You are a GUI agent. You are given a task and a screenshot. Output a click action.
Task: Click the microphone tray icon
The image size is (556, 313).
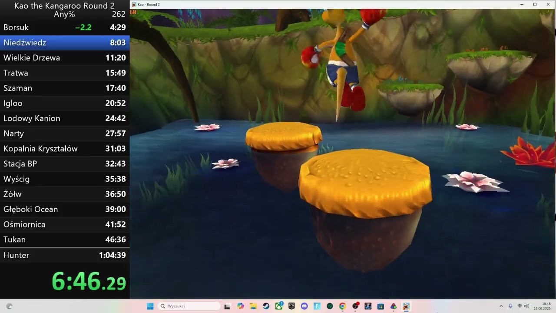click(x=510, y=306)
